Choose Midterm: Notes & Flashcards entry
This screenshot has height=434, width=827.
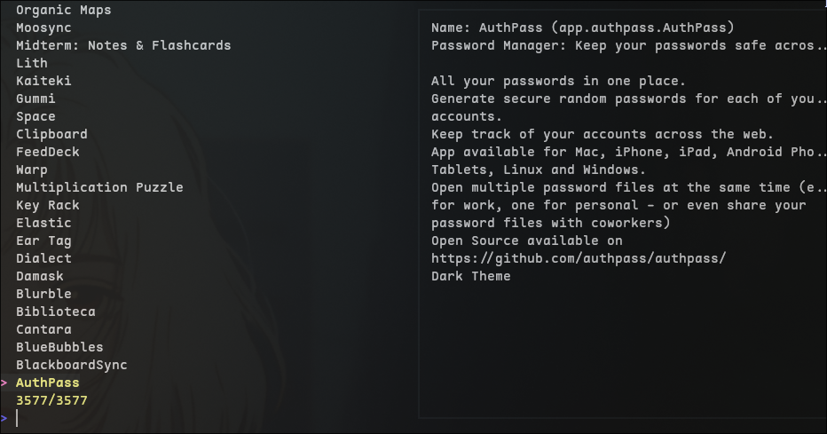coord(123,45)
